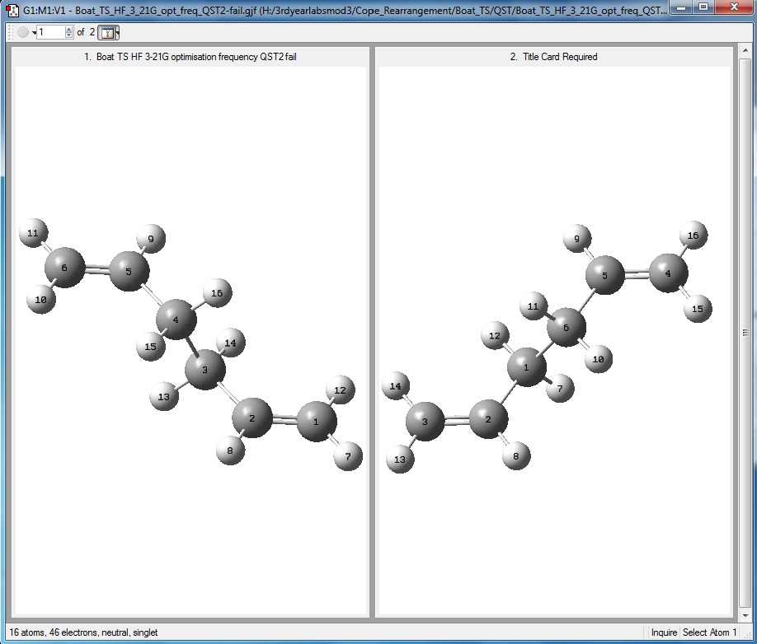The width and height of the screenshot is (757, 644).
Task: Select carbon atom 1 in the left molecule panel
Action: tap(316, 422)
